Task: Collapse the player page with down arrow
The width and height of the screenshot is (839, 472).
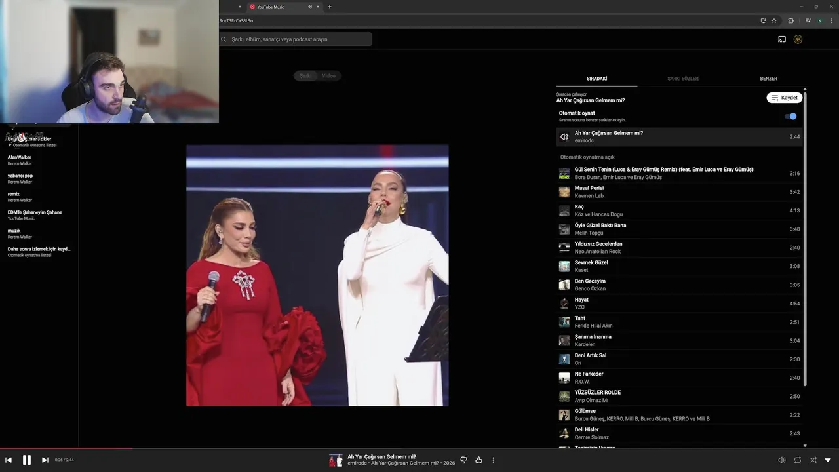Action: click(828, 460)
